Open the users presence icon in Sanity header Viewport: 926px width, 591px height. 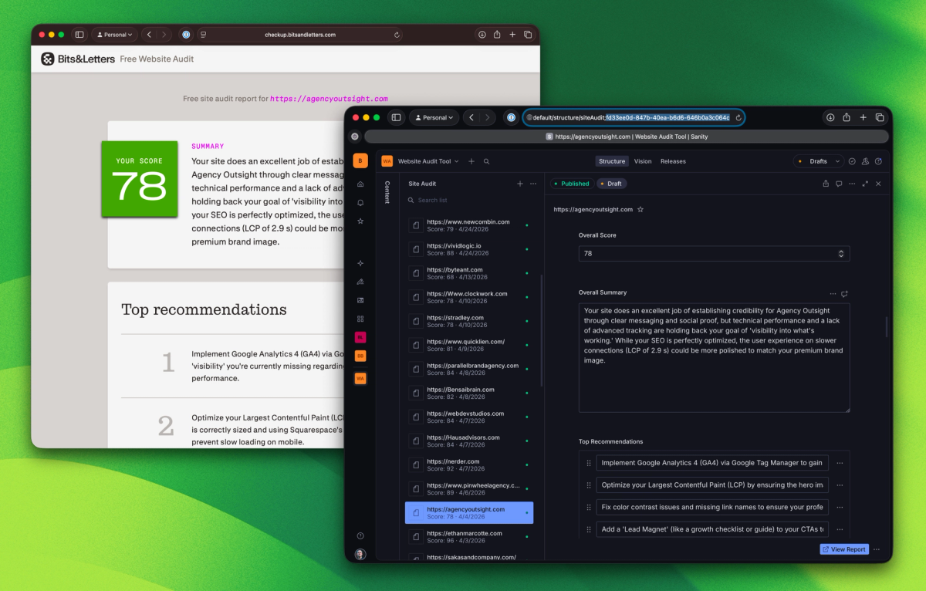point(866,161)
